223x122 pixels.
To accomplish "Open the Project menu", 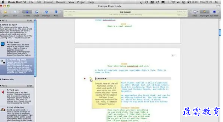I will (81, 2).
